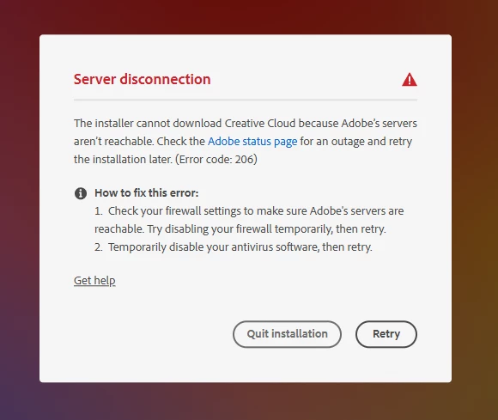This screenshot has width=498, height=420.
Task: Click the number 1. of the fix list
Action: coord(99,211)
